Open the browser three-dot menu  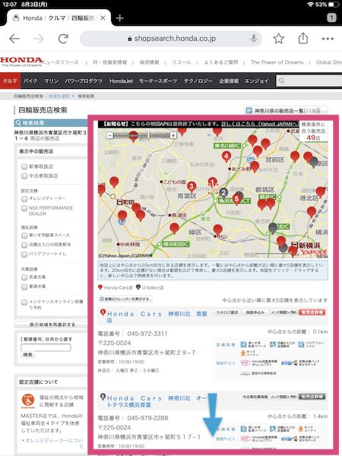click(328, 39)
